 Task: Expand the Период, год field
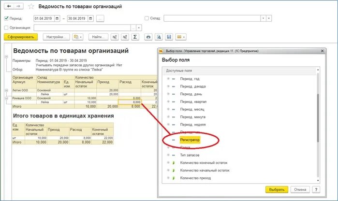pyautogui.click(x=168, y=79)
